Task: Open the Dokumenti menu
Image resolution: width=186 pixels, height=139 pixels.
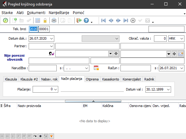Action: [x=36, y=13]
